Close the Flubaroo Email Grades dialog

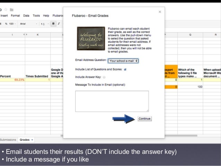coord(160,12)
